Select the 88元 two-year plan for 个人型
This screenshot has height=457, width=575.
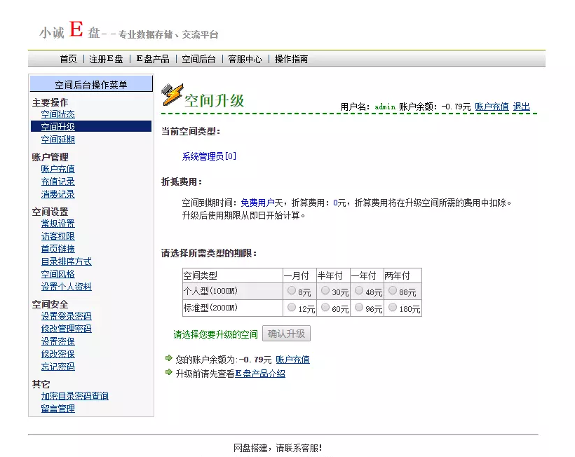click(393, 291)
